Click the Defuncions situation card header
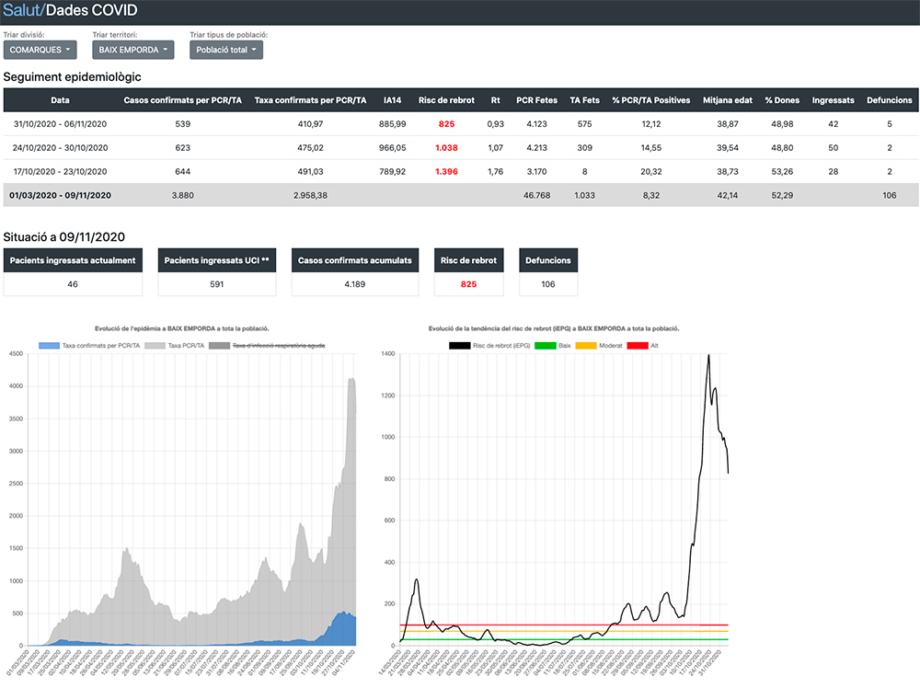This screenshot has height=688, width=920. [548, 260]
